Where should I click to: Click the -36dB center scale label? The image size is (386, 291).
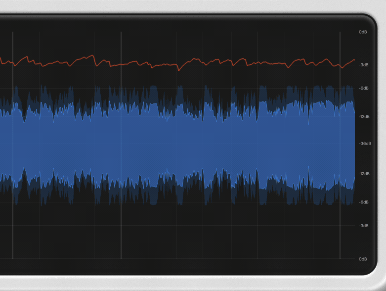pos(365,144)
